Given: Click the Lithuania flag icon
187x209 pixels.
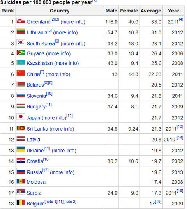Looking at the screenshot, I should pyautogui.click(x=21, y=32).
